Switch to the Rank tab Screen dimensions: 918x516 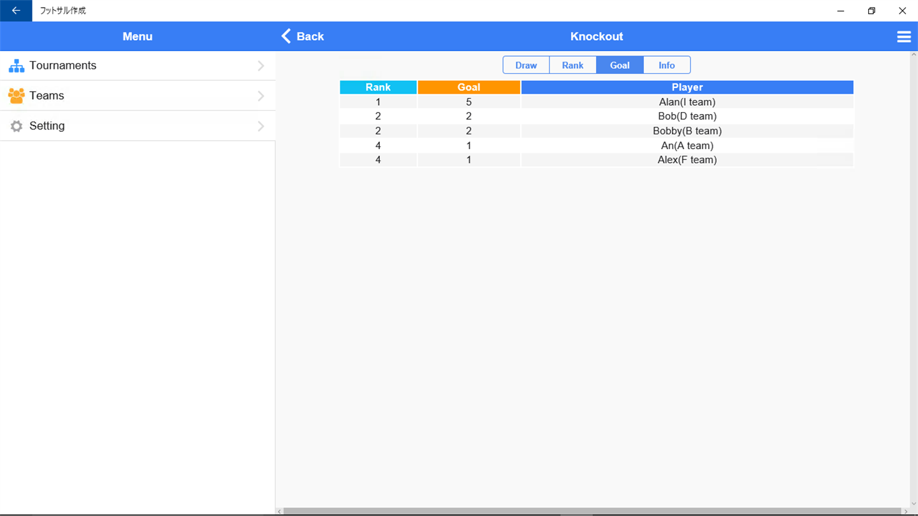(x=572, y=65)
